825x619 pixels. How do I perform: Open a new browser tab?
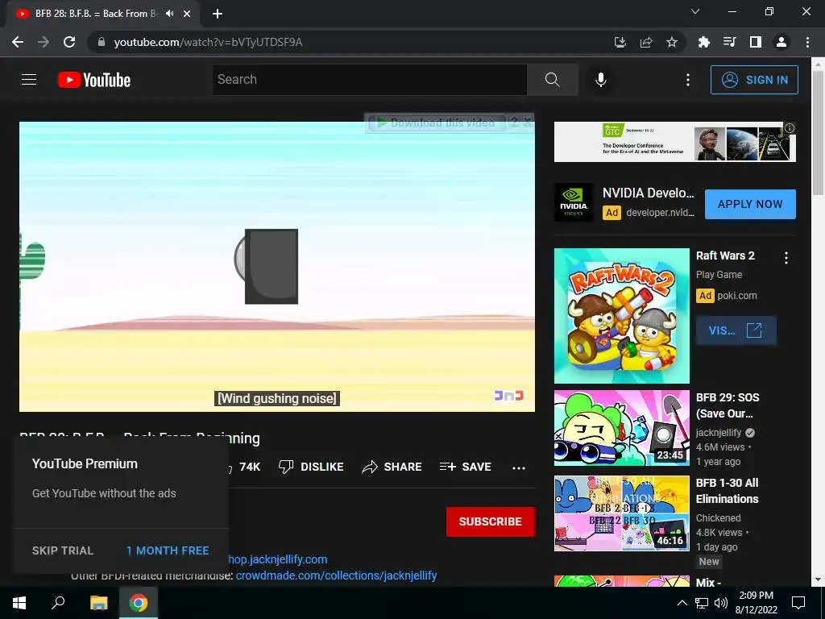pos(218,14)
